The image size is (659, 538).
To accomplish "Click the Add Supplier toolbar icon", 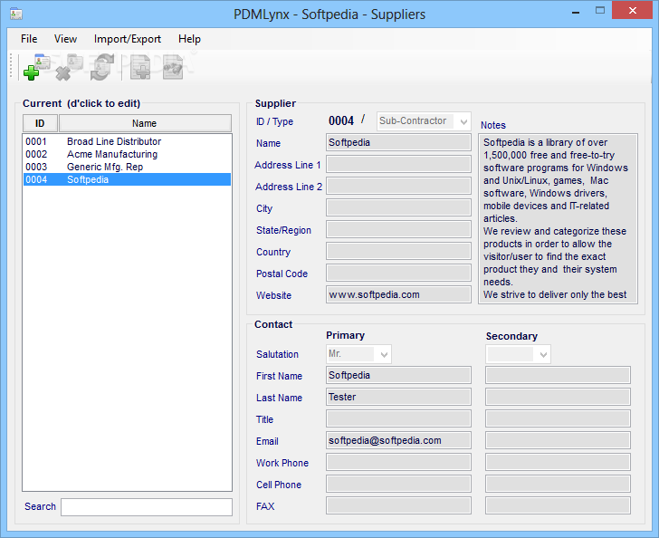I will [x=36, y=67].
